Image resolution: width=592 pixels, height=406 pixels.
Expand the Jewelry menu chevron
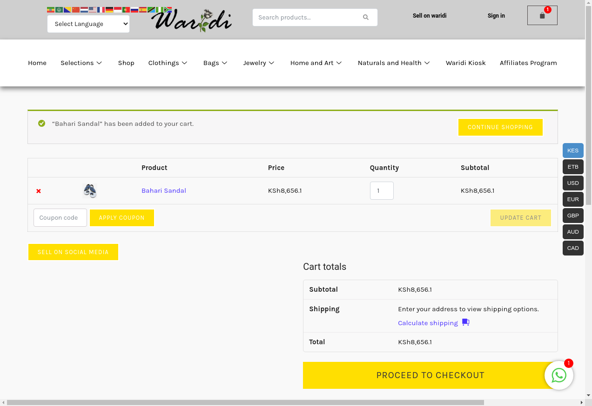(x=272, y=63)
